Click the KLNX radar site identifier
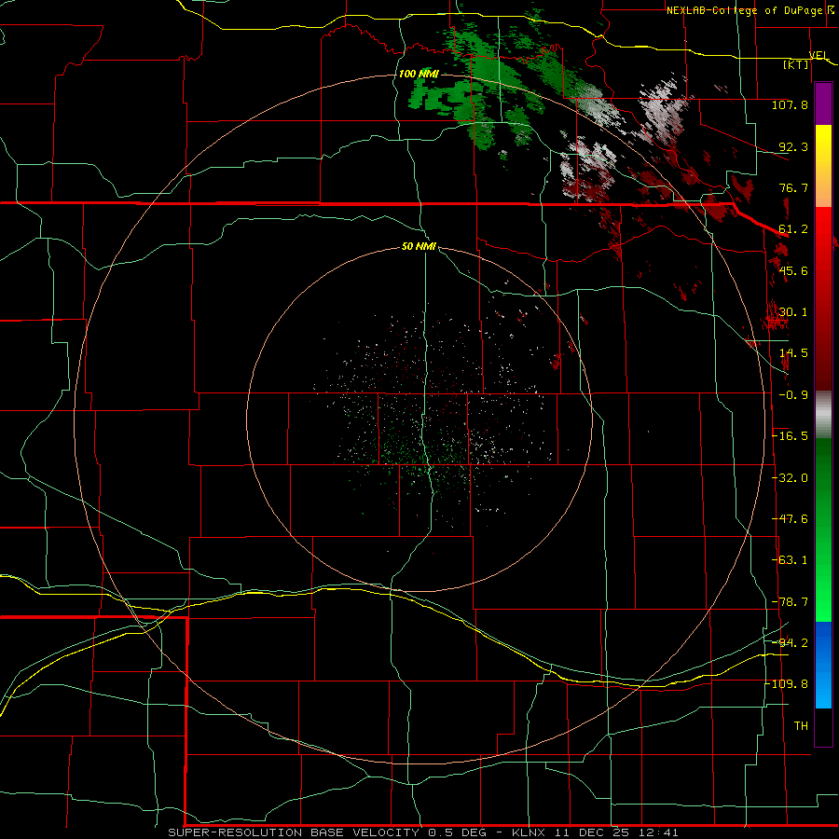839x839 pixels. 527,832
